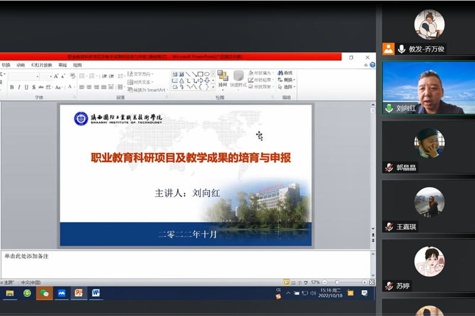Toggle 郭晶晶's muted microphone icon
The height and width of the screenshot is (316, 475).
pyautogui.click(x=389, y=168)
